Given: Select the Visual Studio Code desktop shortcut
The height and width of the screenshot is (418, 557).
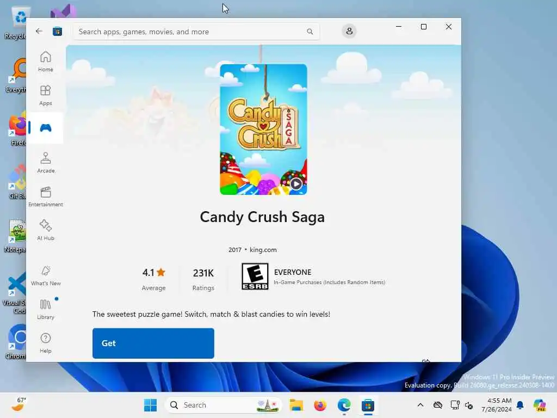Looking at the screenshot, I should 15,293.
